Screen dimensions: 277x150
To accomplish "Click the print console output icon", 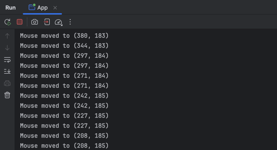I will 7,83.
